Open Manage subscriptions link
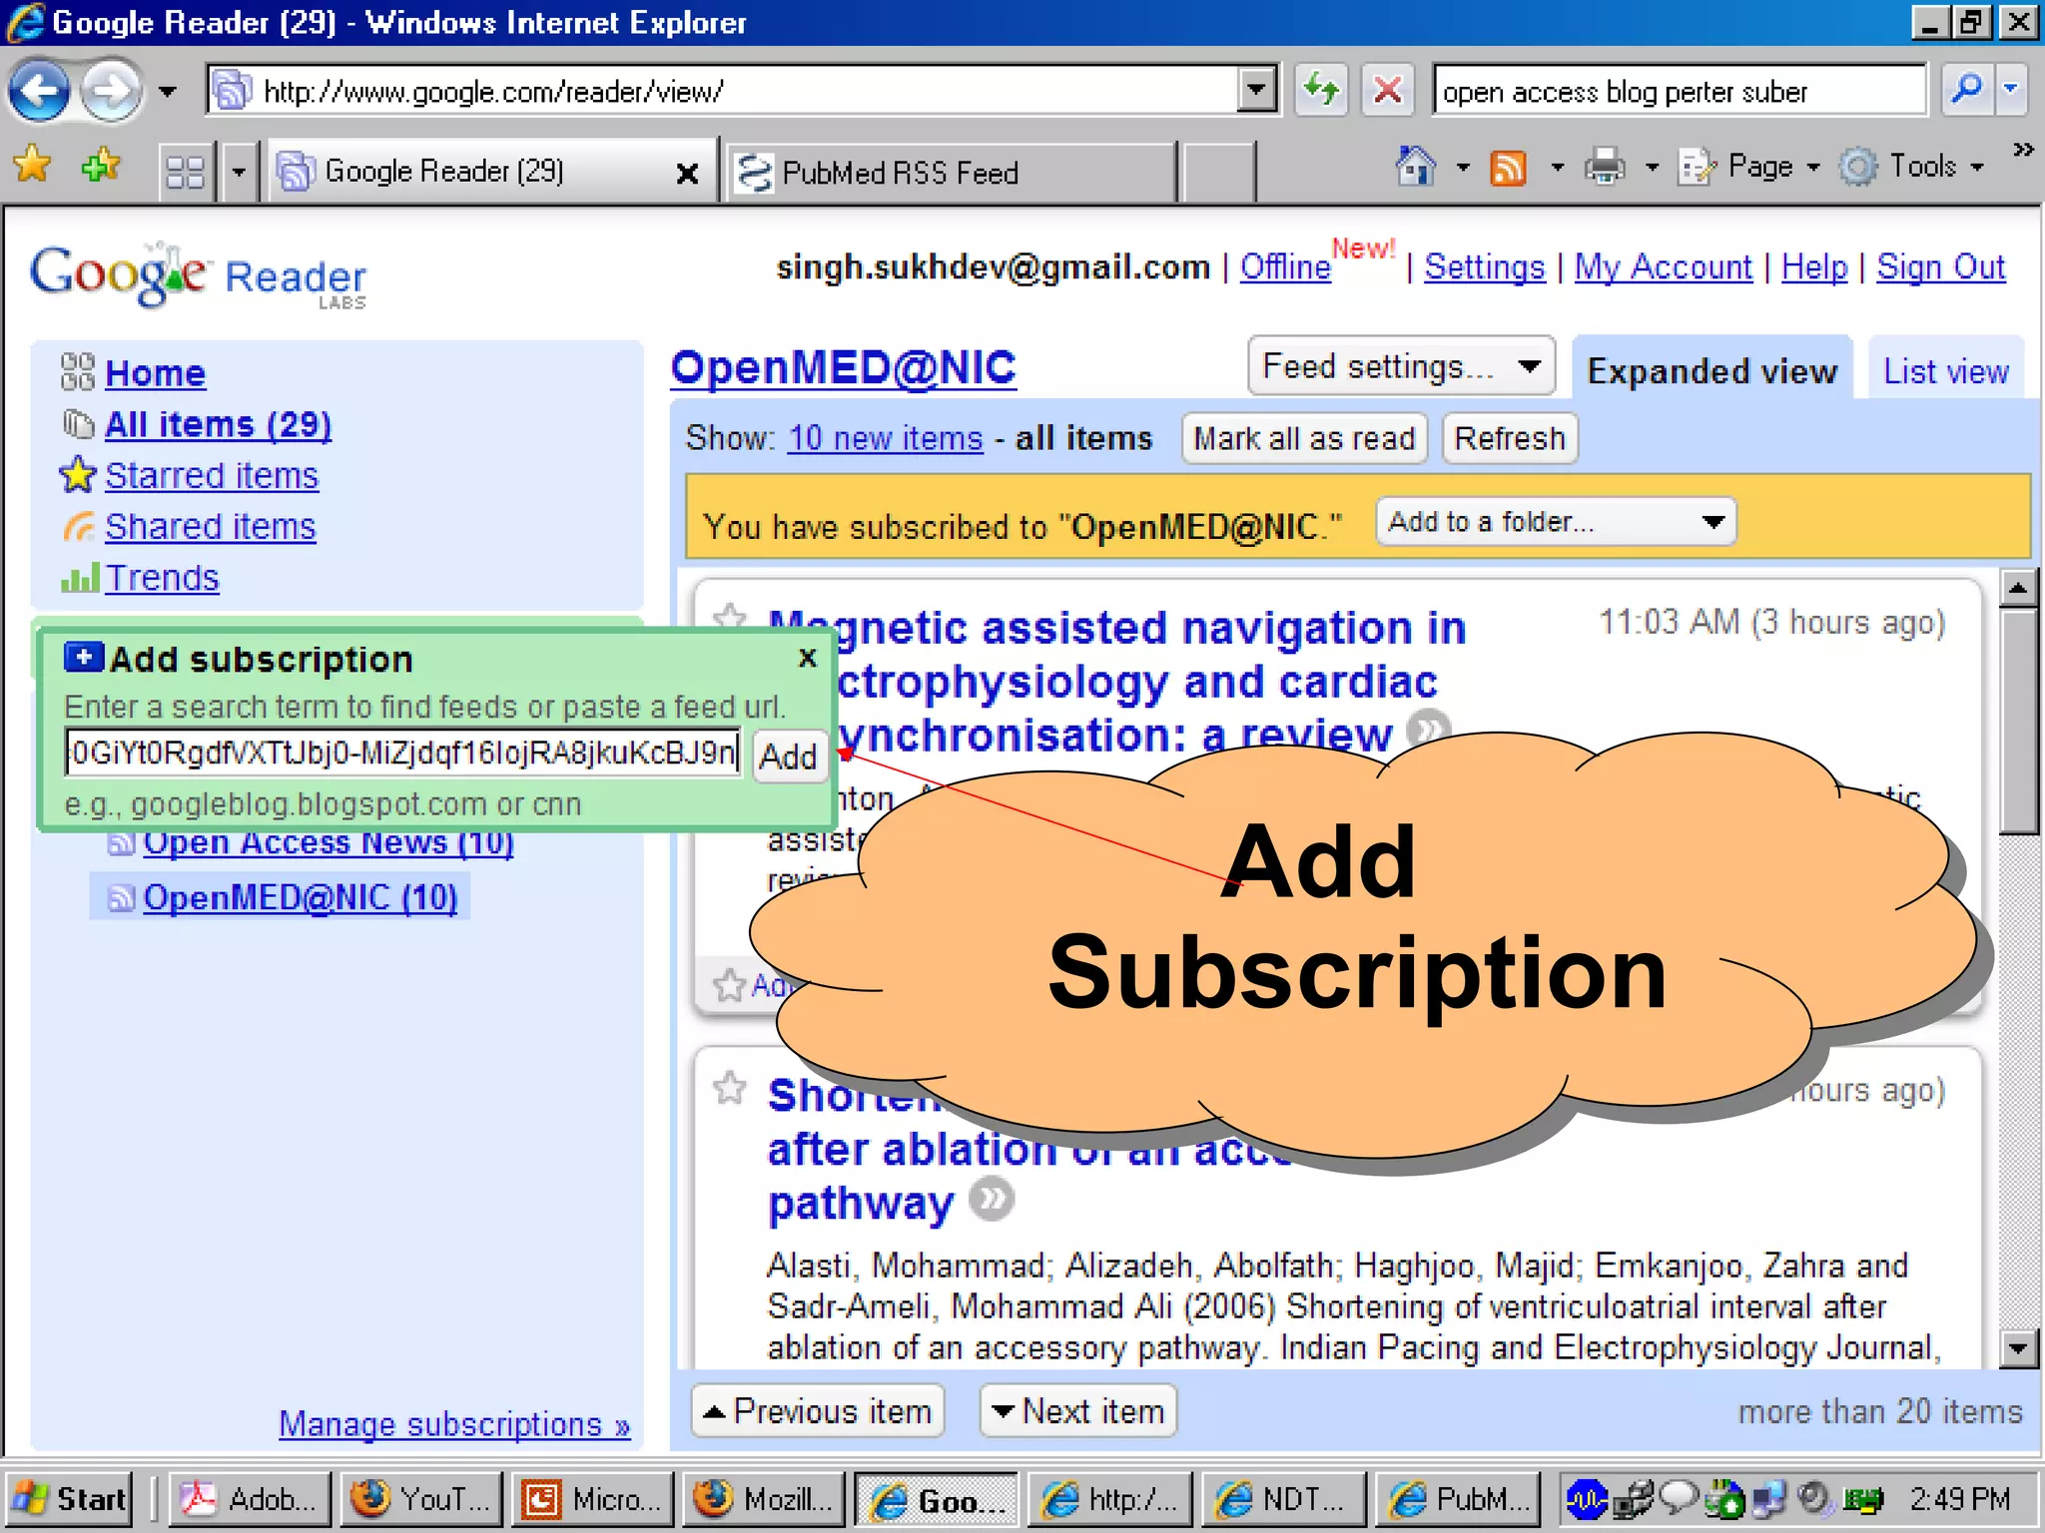 coord(454,1424)
